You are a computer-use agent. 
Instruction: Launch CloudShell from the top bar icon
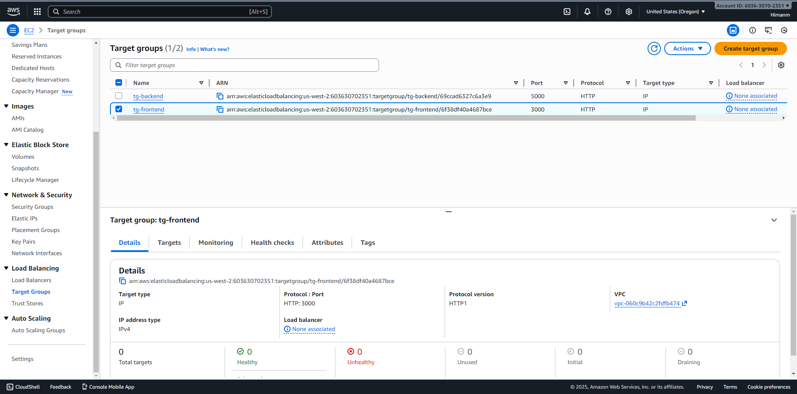[x=567, y=12]
